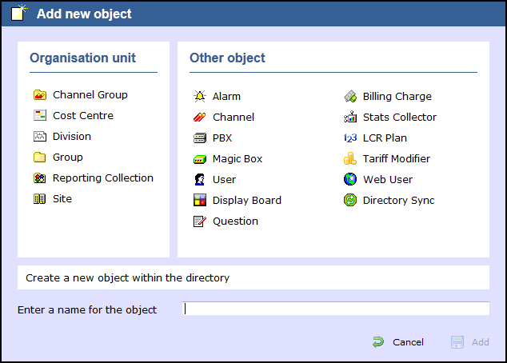This screenshot has height=363, width=507.
Task: Click the Add button
Action: point(471,342)
